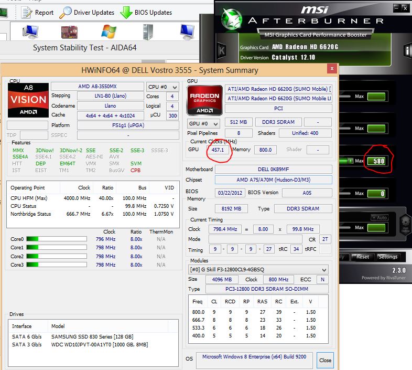
Task: Click the Unified: 400 shaders field
Action: (305, 133)
